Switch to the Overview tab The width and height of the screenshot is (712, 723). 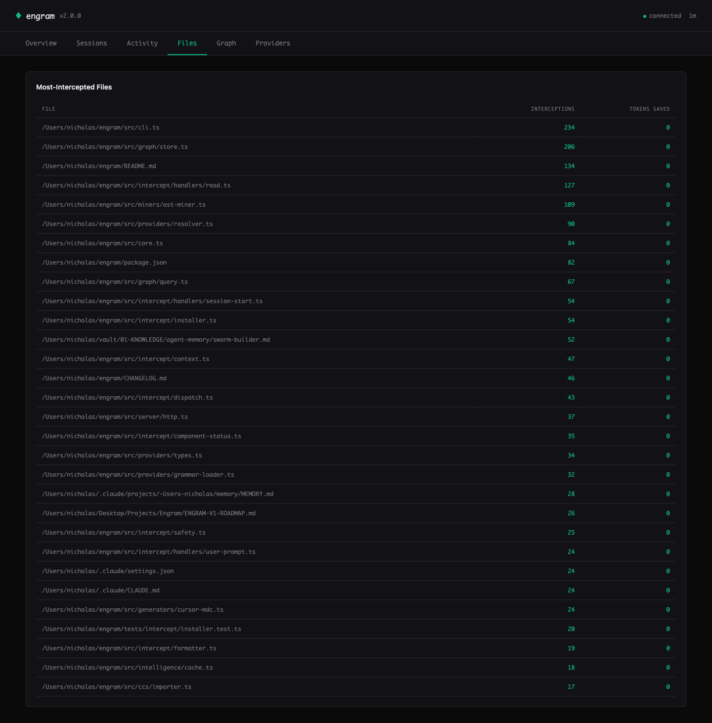(41, 43)
